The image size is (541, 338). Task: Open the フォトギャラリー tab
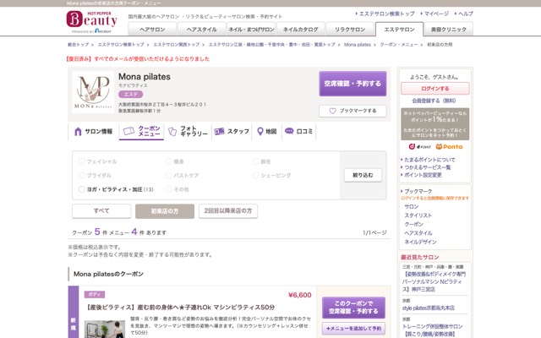pos(188,132)
